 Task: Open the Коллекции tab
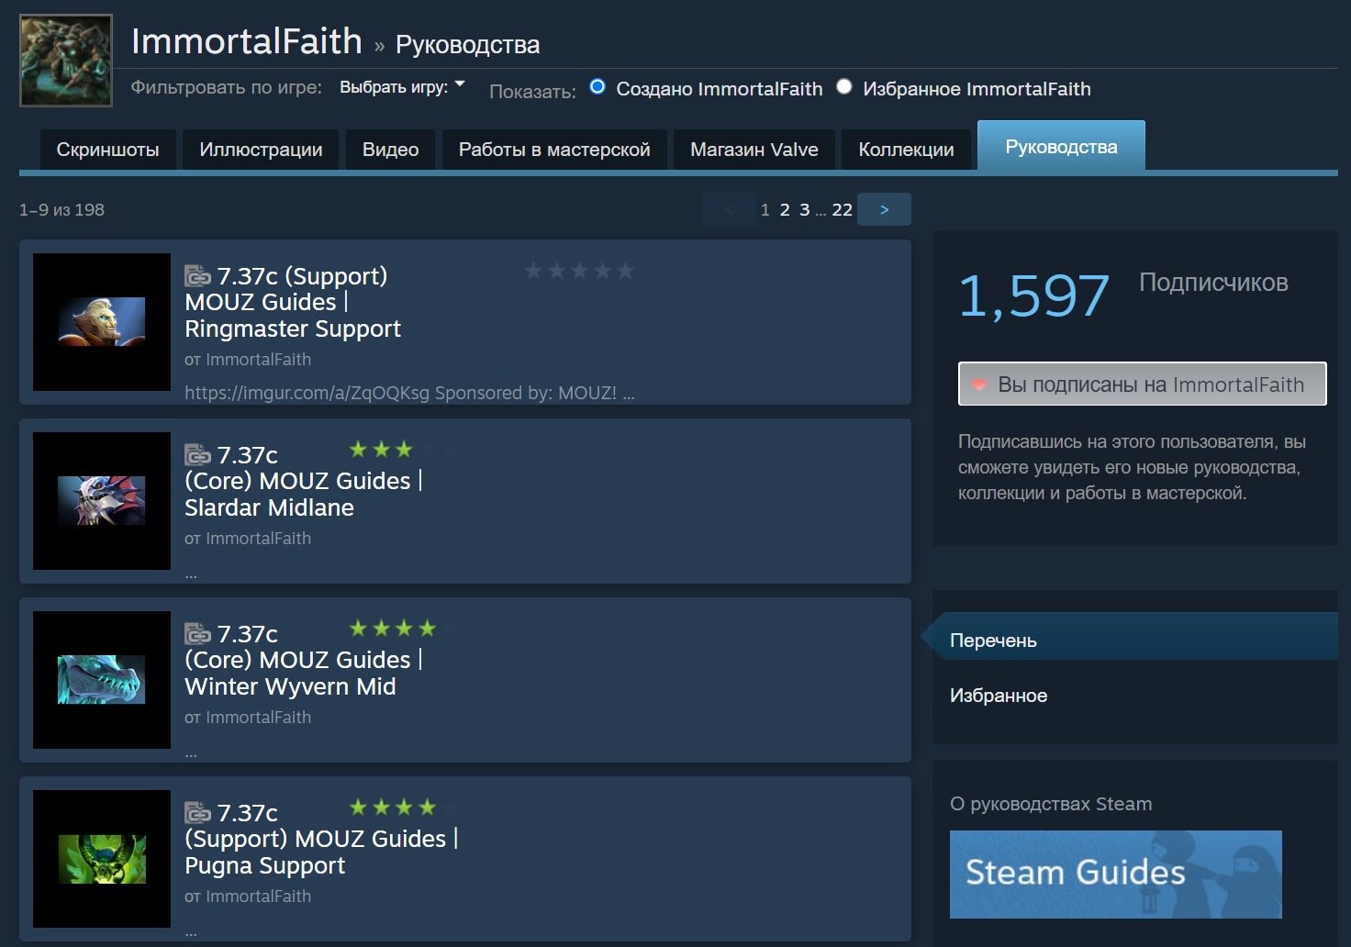906,150
